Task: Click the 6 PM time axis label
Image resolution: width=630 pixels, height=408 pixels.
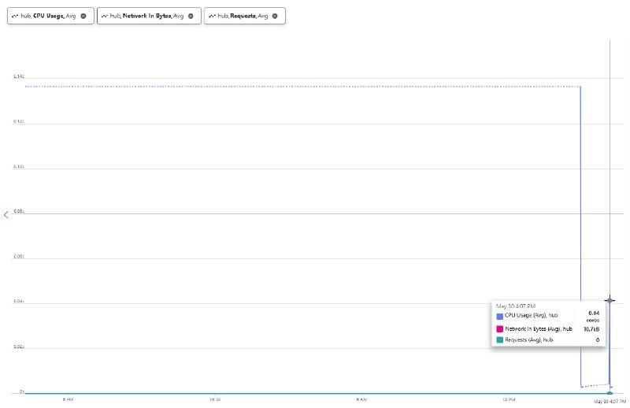Action: pyautogui.click(x=68, y=399)
